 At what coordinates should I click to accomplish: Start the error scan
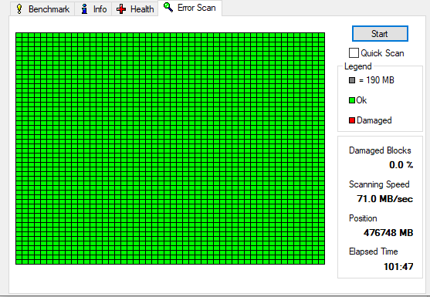(380, 34)
